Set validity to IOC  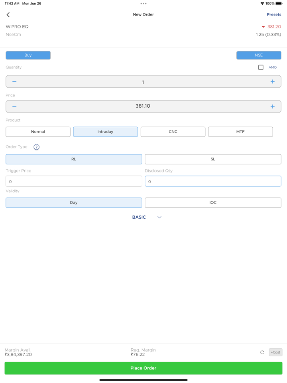pyautogui.click(x=213, y=203)
